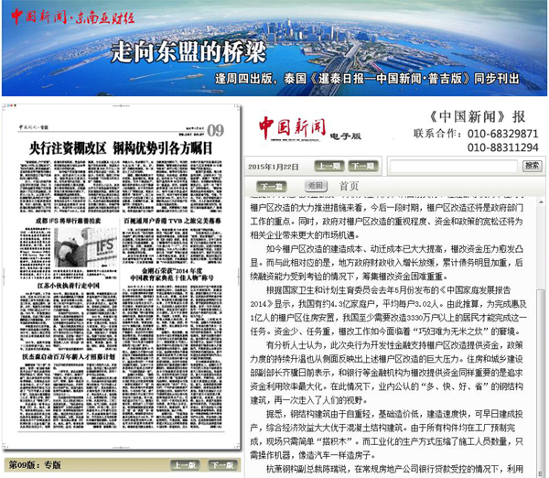
Task: Click the 中国新闻·东南亚财经 banner logo
Action: (x=59, y=16)
